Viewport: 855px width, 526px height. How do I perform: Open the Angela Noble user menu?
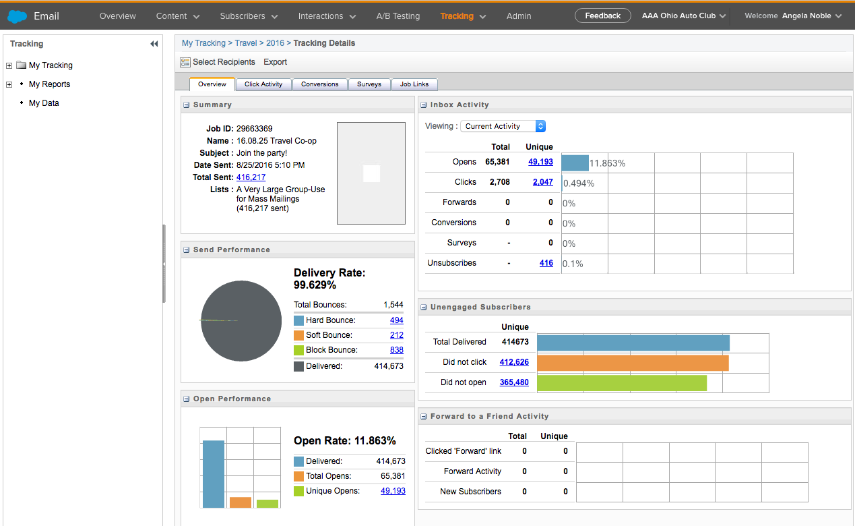point(812,16)
